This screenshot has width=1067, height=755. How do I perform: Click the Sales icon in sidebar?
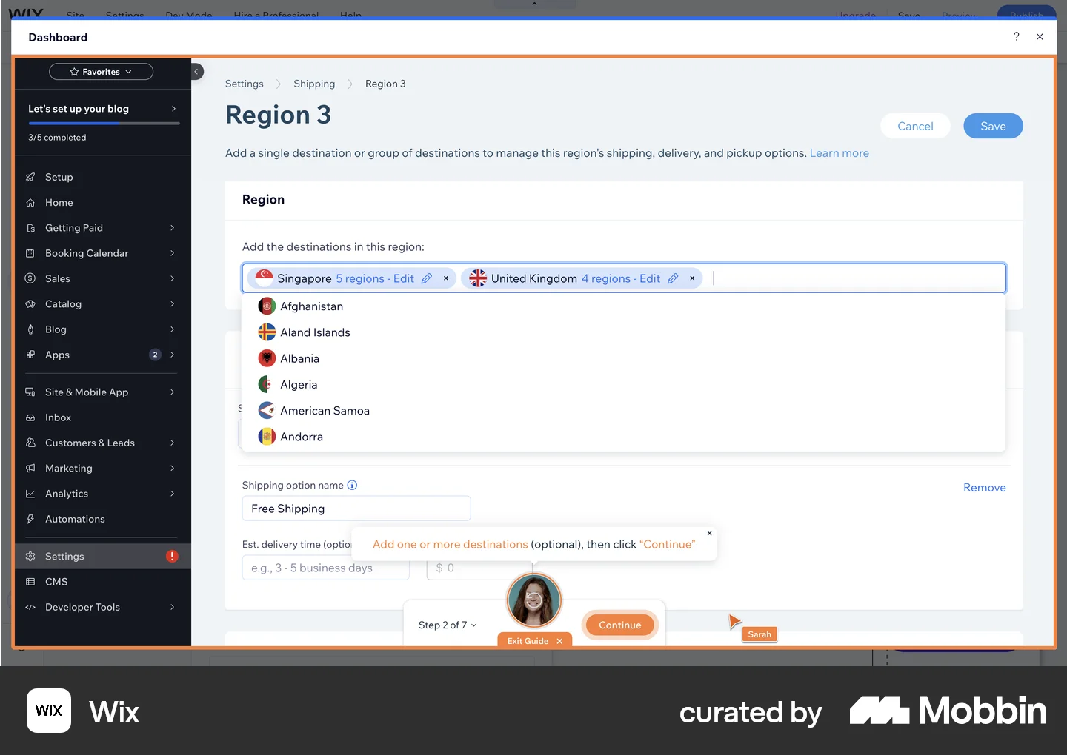(30, 278)
